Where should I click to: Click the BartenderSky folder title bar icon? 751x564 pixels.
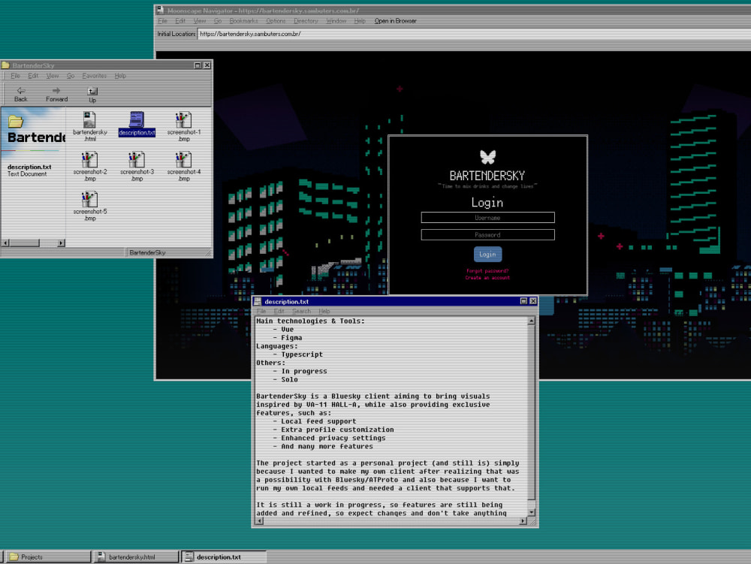(x=6, y=65)
